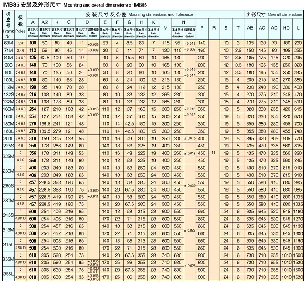The height and width of the screenshot is (284, 306).
Task: Click frame label '225M'
Action: click(8, 157)
